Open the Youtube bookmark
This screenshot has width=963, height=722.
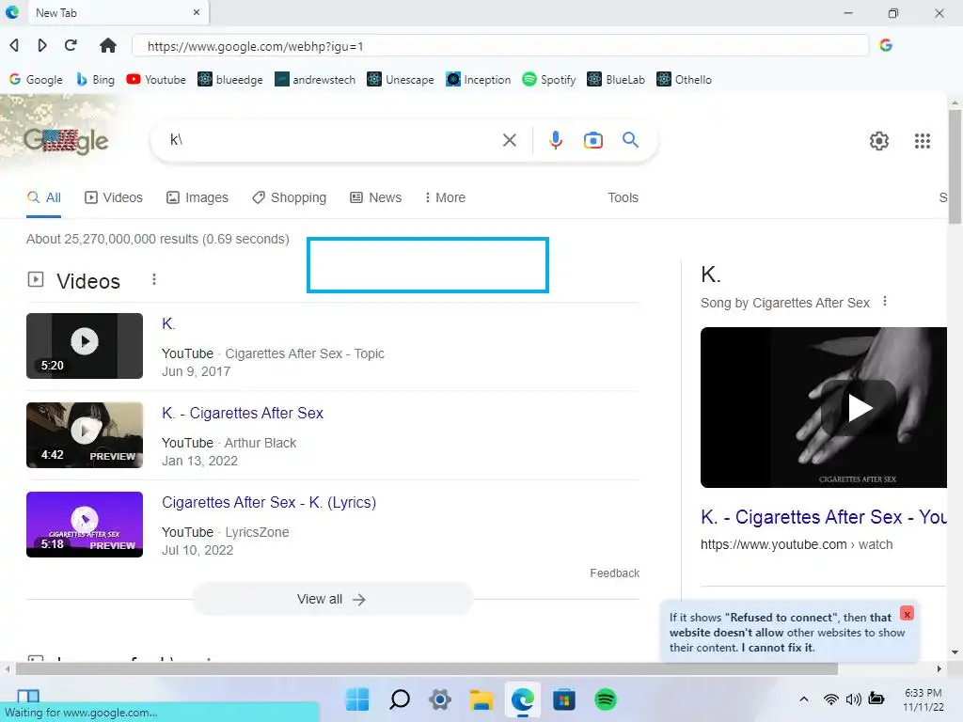click(156, 80)
